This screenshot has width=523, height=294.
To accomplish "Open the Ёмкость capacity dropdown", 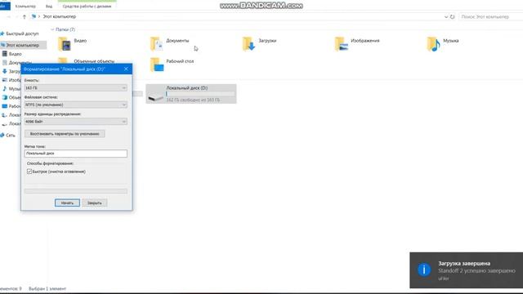I will click(76, 87).
